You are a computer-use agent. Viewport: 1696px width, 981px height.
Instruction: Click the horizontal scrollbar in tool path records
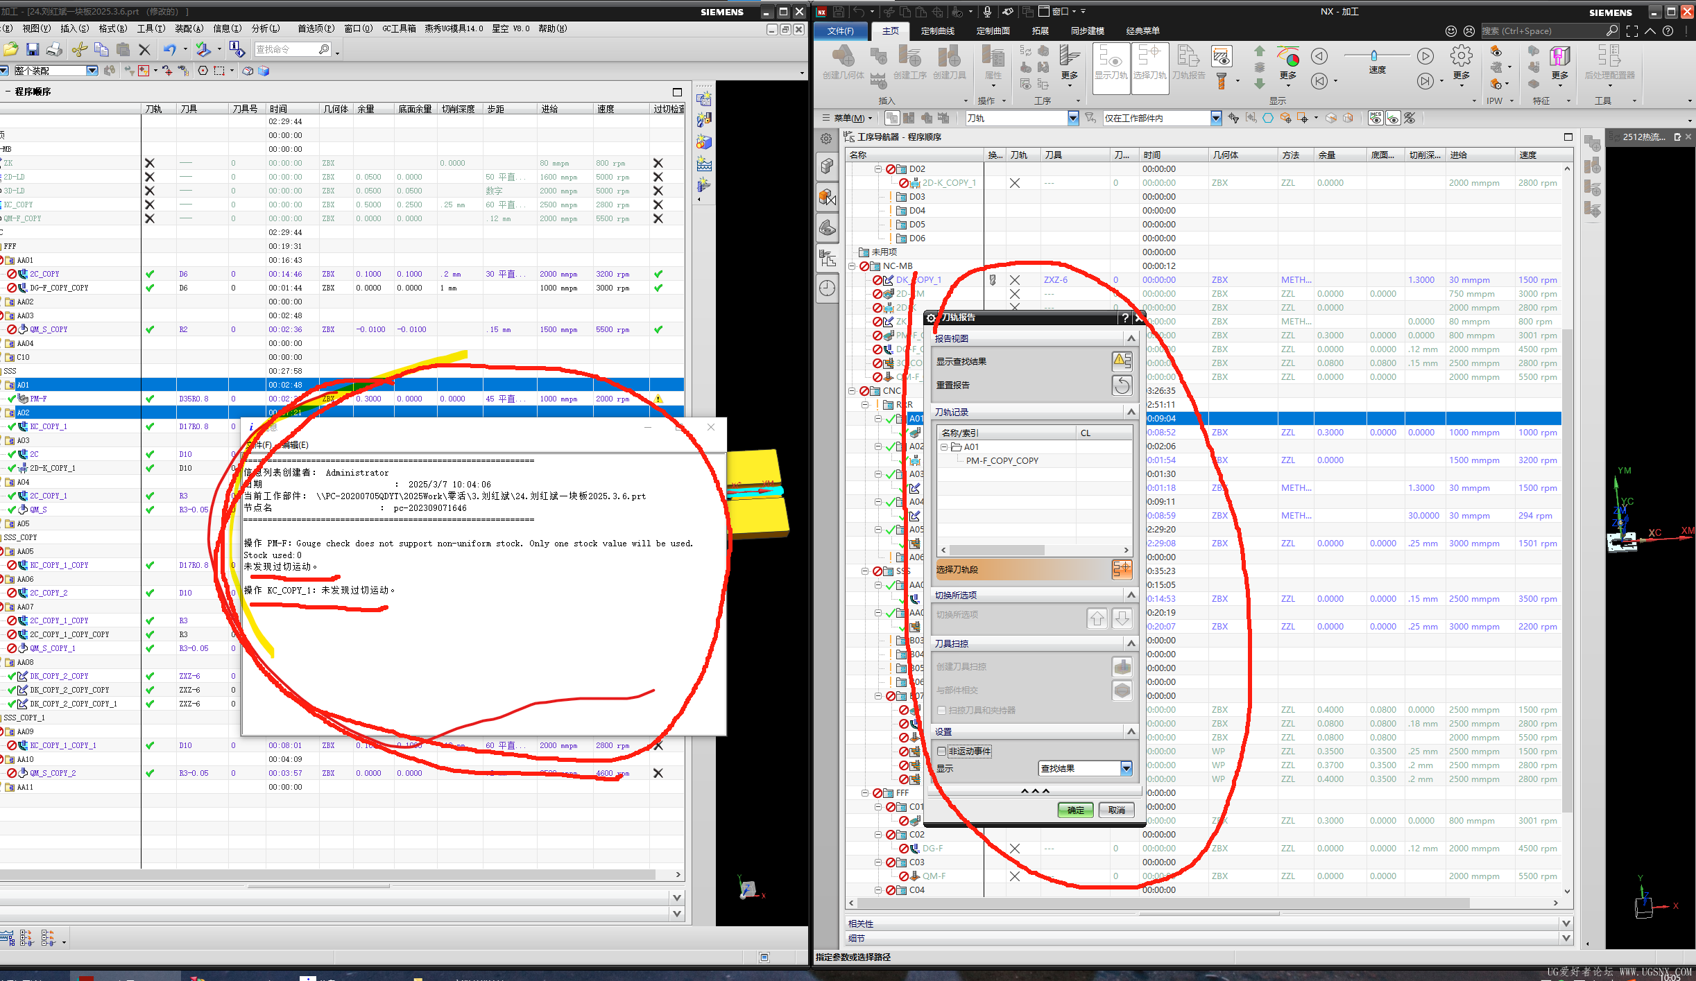(x=997, y=550)
